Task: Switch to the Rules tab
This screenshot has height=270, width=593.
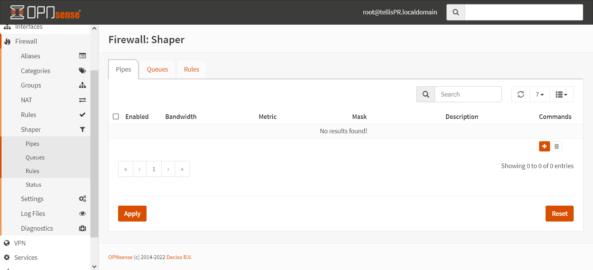Action: pyautogui.click(x=191, y=69)
